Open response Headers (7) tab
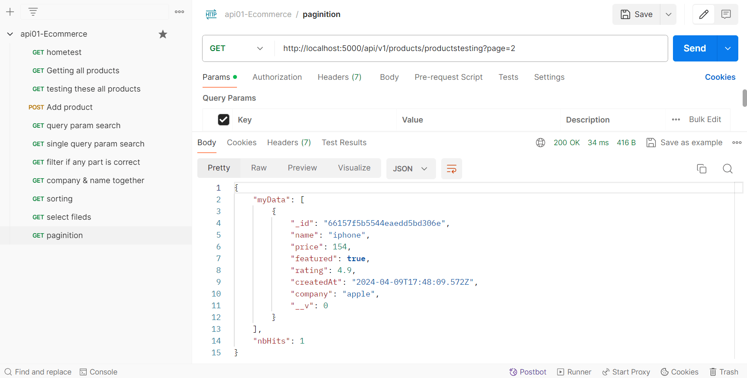The height and width of the screenshot is (378, 747). 289,143
